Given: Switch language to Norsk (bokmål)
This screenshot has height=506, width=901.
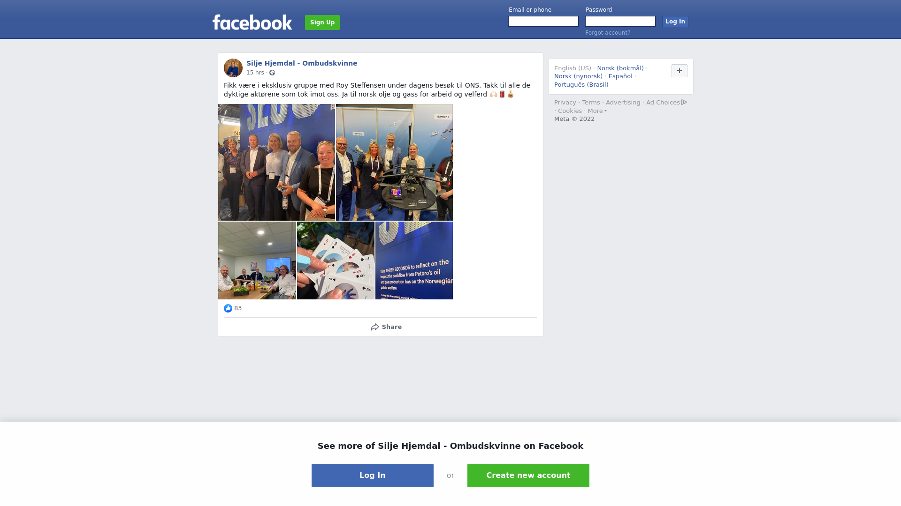Looking at the screenshot, I should coord(620,68).
